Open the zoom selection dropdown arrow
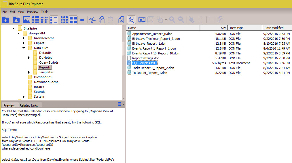Screen dimensions: 292x163 [x=166, y=20]
